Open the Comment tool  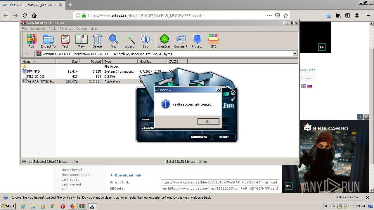tap(181, 41)
